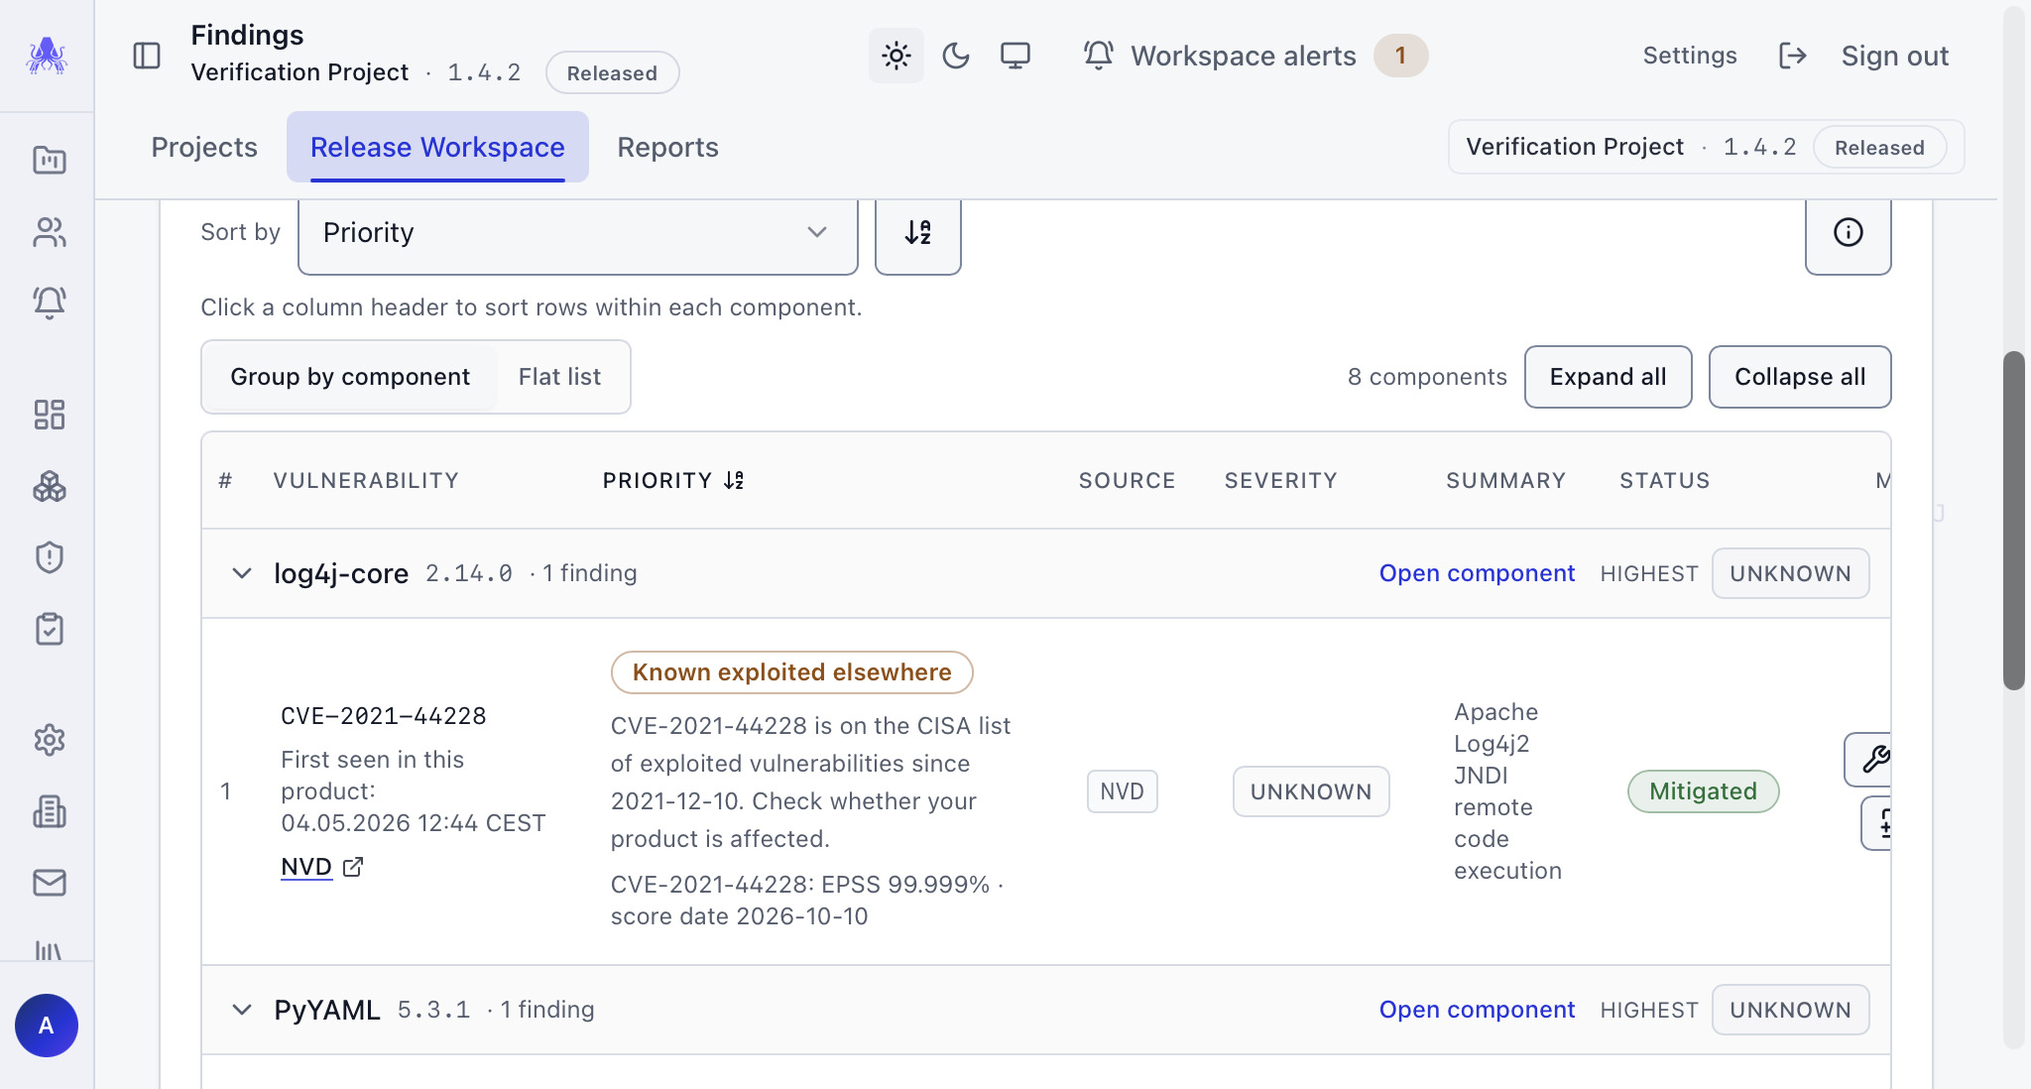Screen dimensions: 2031x1089
Task: Open dashboard grid sidebar icon
Action: coord(50,415)
